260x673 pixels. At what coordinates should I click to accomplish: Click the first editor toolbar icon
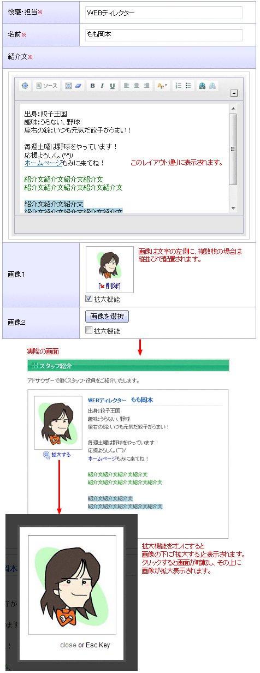coord(25,86)
